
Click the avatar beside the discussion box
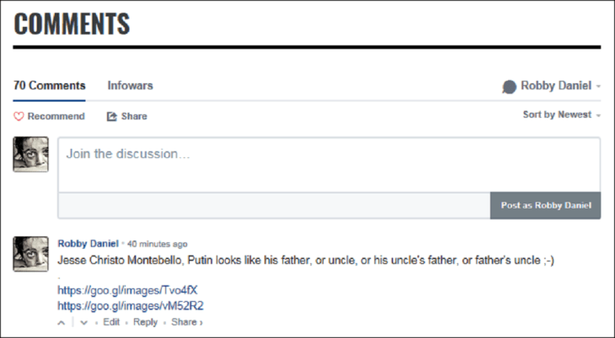30,154
